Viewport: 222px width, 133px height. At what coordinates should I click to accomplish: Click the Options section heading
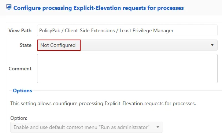(x=22, y=90)
